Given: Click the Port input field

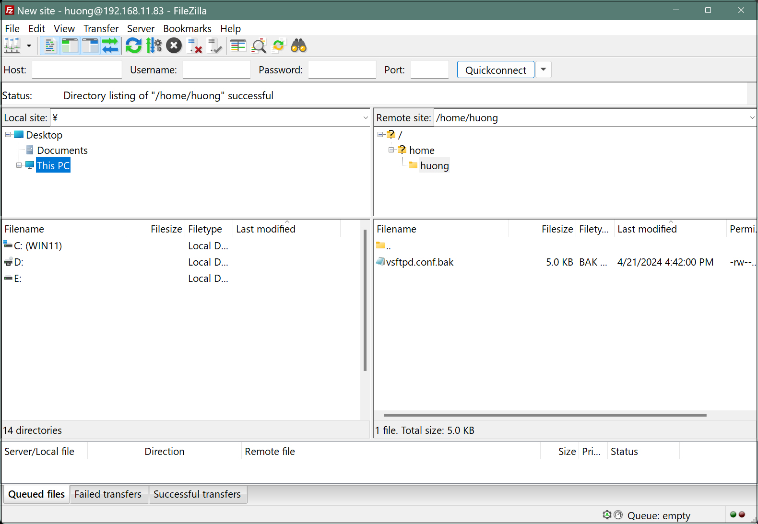Looking at the screenshot, I should coord(429,70).
